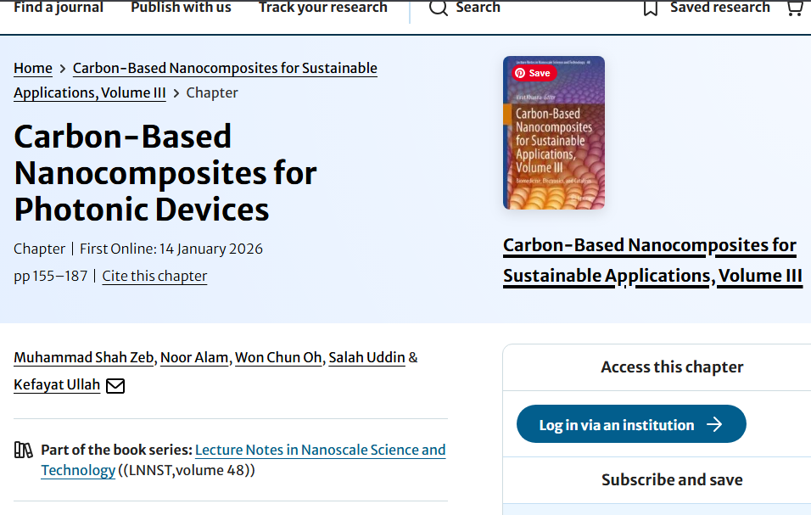Click the Pinterest Save button on cover
The height and width of the screenshot is (515, 811).
pyautogui.click(x=533, y=73)
